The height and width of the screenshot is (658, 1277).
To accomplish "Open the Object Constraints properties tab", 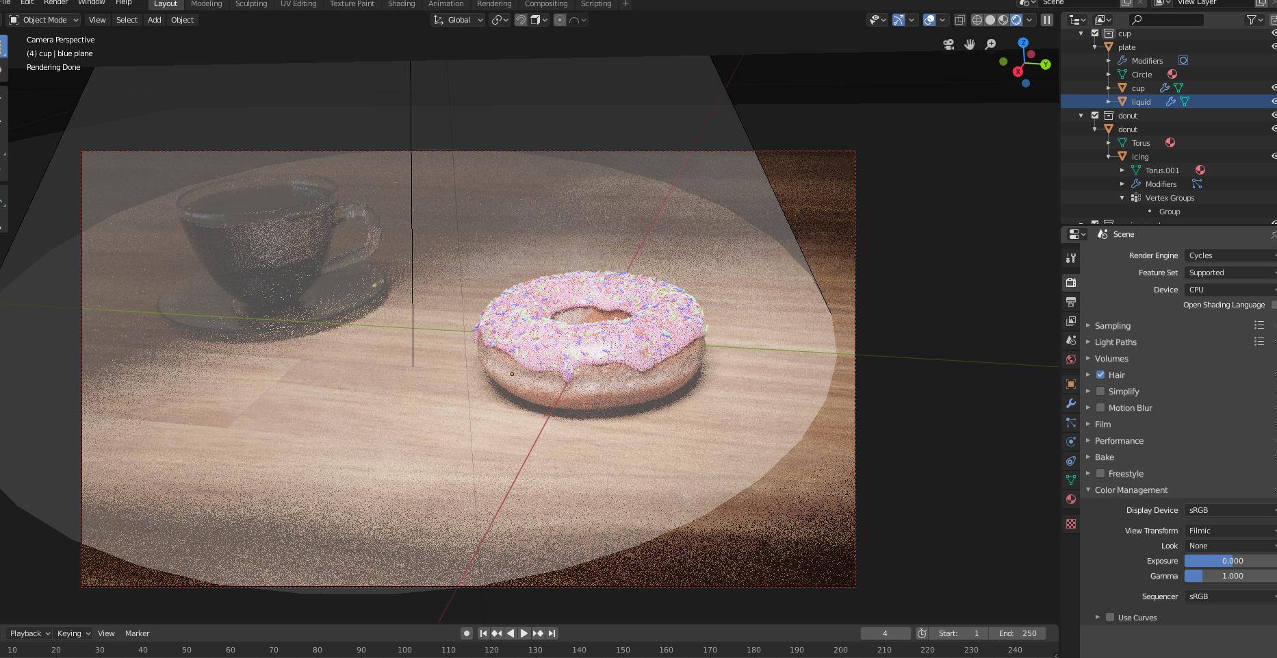I will click(x=1071, y=461).
